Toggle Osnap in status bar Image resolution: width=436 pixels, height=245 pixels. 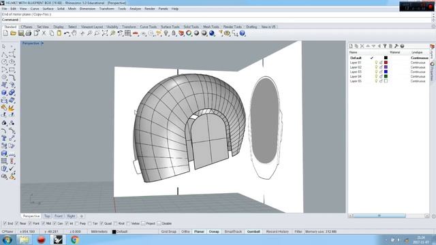(214, 231)
